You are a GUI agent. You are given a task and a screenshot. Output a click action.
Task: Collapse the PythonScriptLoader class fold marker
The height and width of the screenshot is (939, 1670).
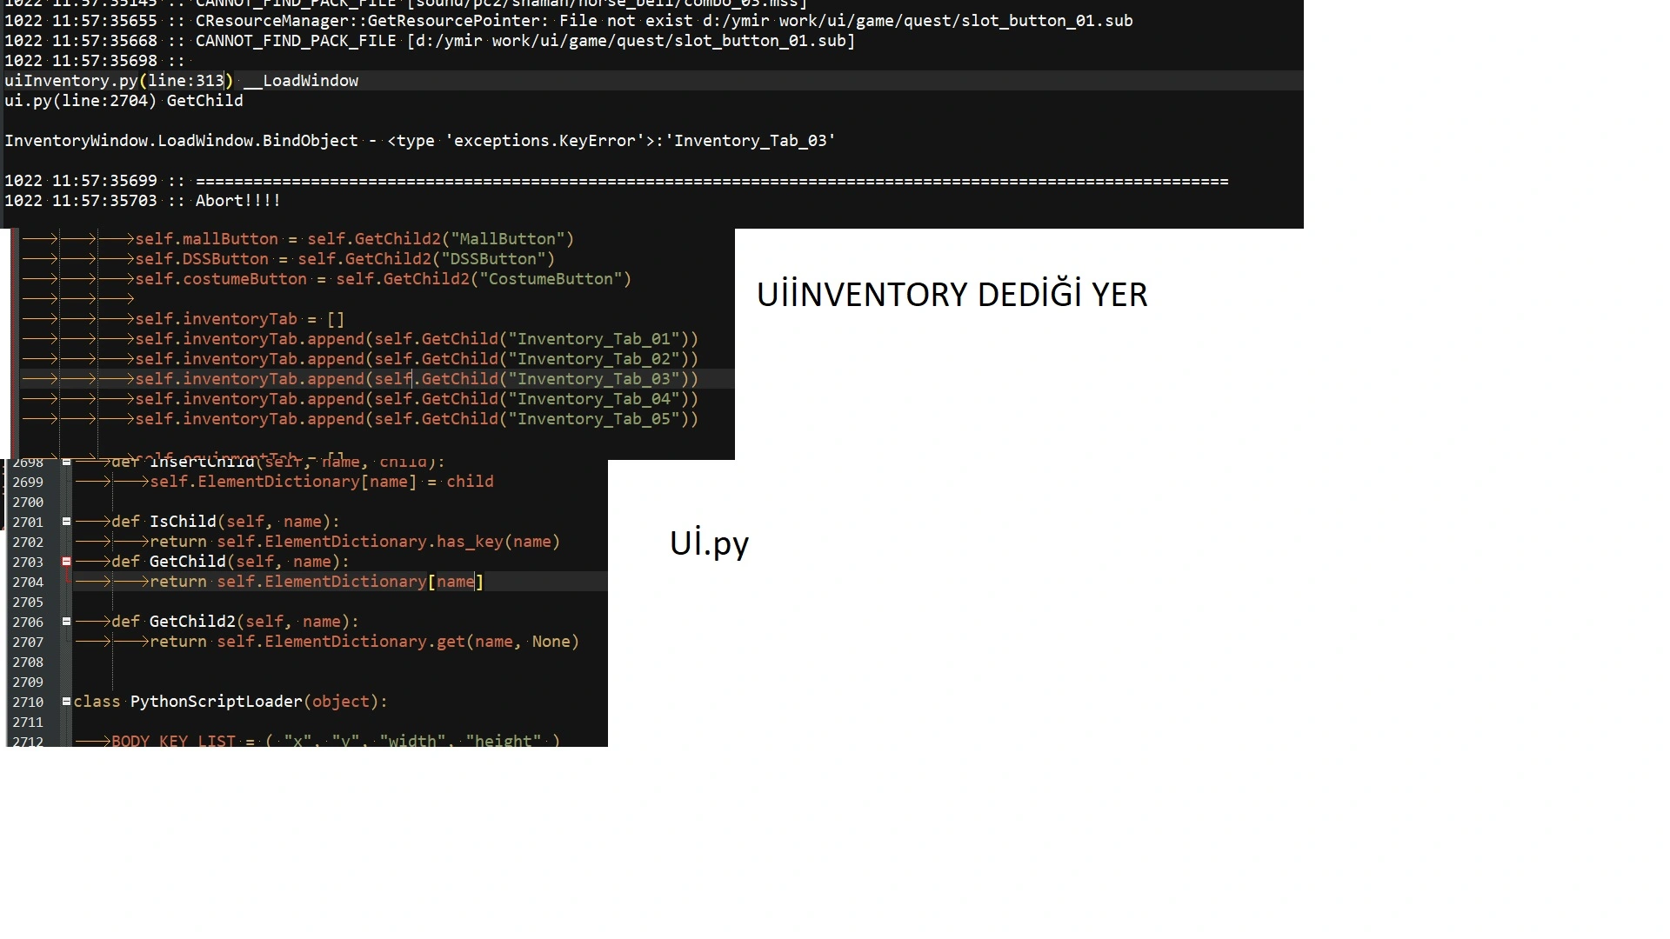66,702
